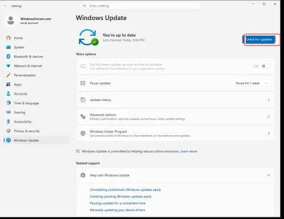Select Time & language label
284x219 pixels.
26,103
